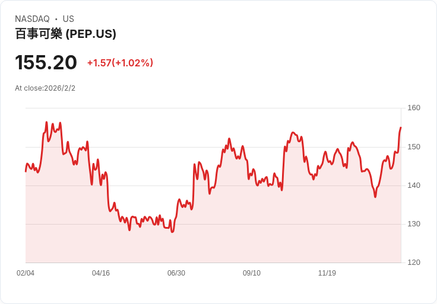The image size is (437, 304).
Task: Click the 130 price axis label
Action: pos(414,224)
